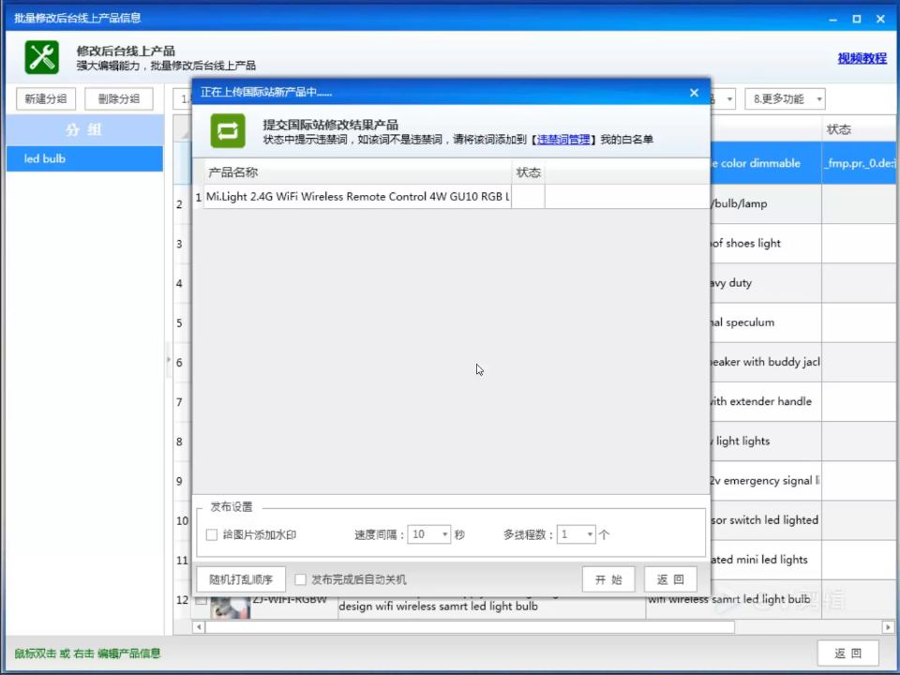Select the led bulb group
Screen dimensions: 900x675
pyautogui.click(x=85, y=158)
